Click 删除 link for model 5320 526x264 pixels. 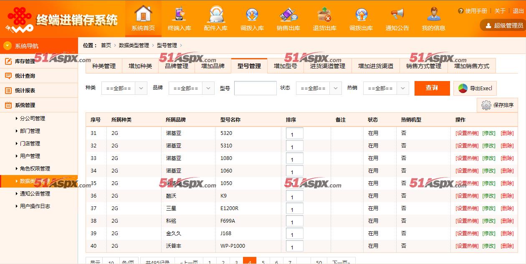click(x=507, y=133)
